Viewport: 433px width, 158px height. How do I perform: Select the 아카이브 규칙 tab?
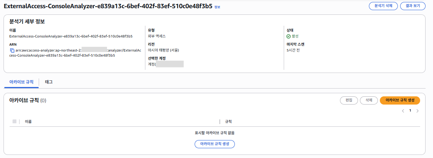21,82
